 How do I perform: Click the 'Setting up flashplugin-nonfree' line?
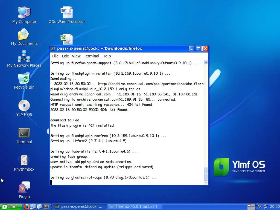click(108, 136)
